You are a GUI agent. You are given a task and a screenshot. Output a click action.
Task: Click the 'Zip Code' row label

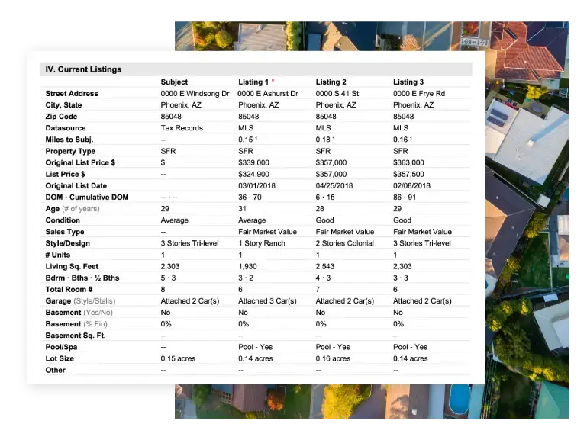pos(61,117)
